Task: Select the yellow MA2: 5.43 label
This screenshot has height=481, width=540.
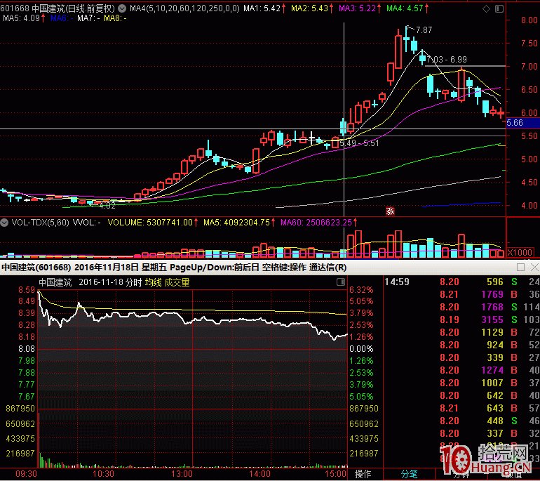Action: point(312,8)
